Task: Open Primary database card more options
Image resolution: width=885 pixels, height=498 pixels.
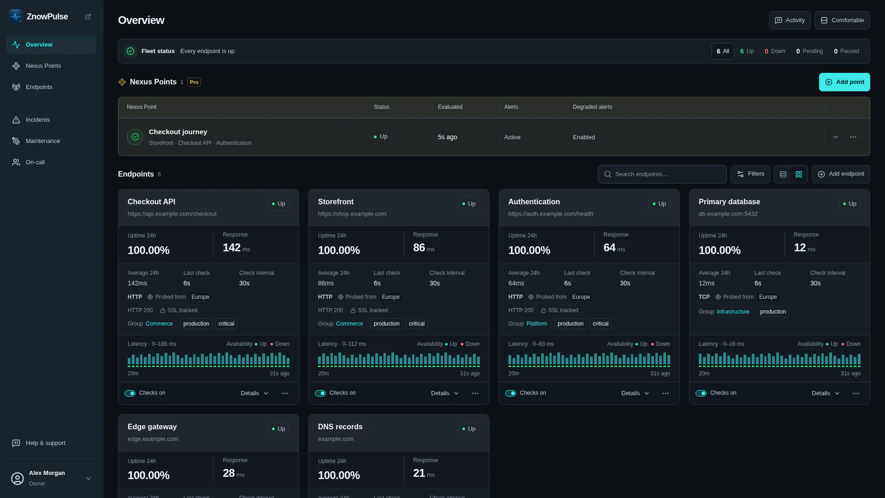Action: (x=856, y=393)
